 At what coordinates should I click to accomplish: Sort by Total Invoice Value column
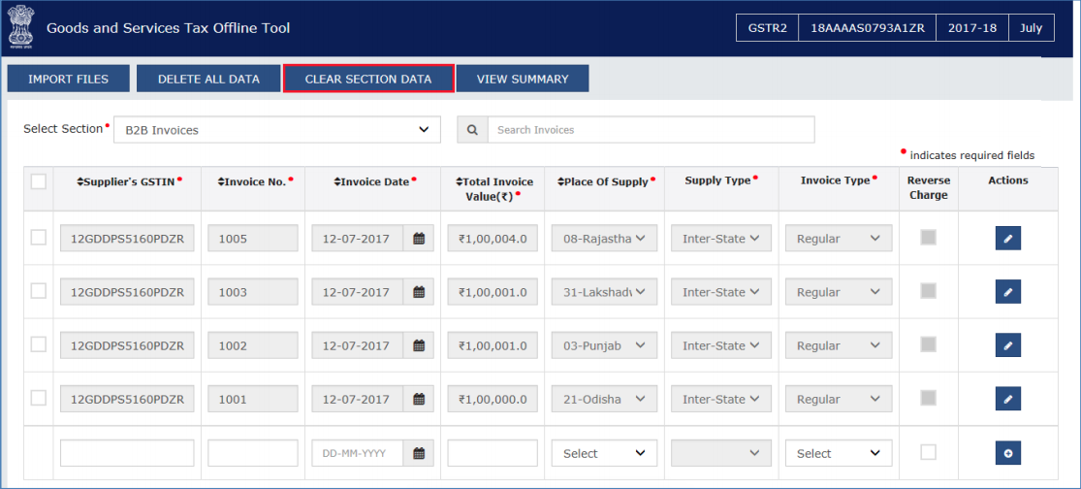coord(493,188)
